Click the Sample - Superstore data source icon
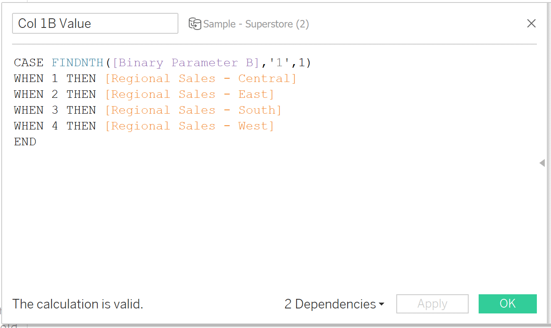The image size is (551, 328). (195, 24)
